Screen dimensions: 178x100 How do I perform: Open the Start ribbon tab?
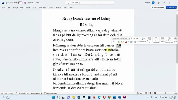coord(9,7)
